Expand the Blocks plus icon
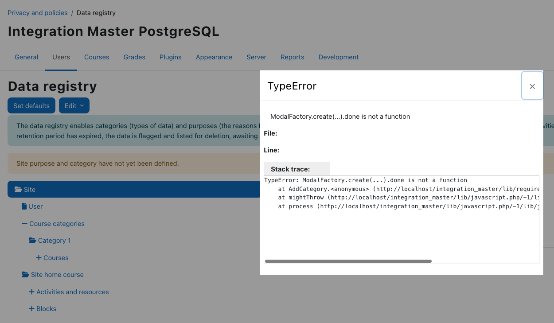This screenshot has height=323, width=554. (31, 309)
